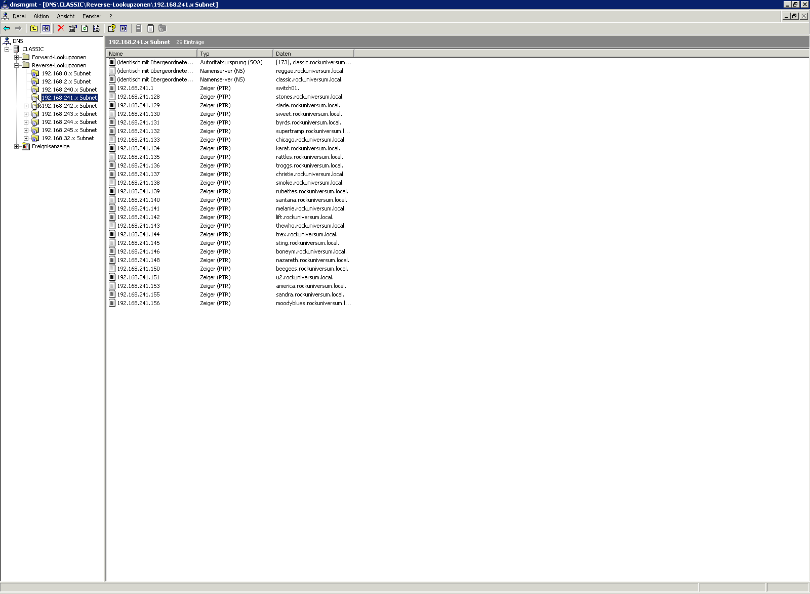Collapse the Reverse-Lookupzonen node

pyautogui.click(x=17, y=65)
